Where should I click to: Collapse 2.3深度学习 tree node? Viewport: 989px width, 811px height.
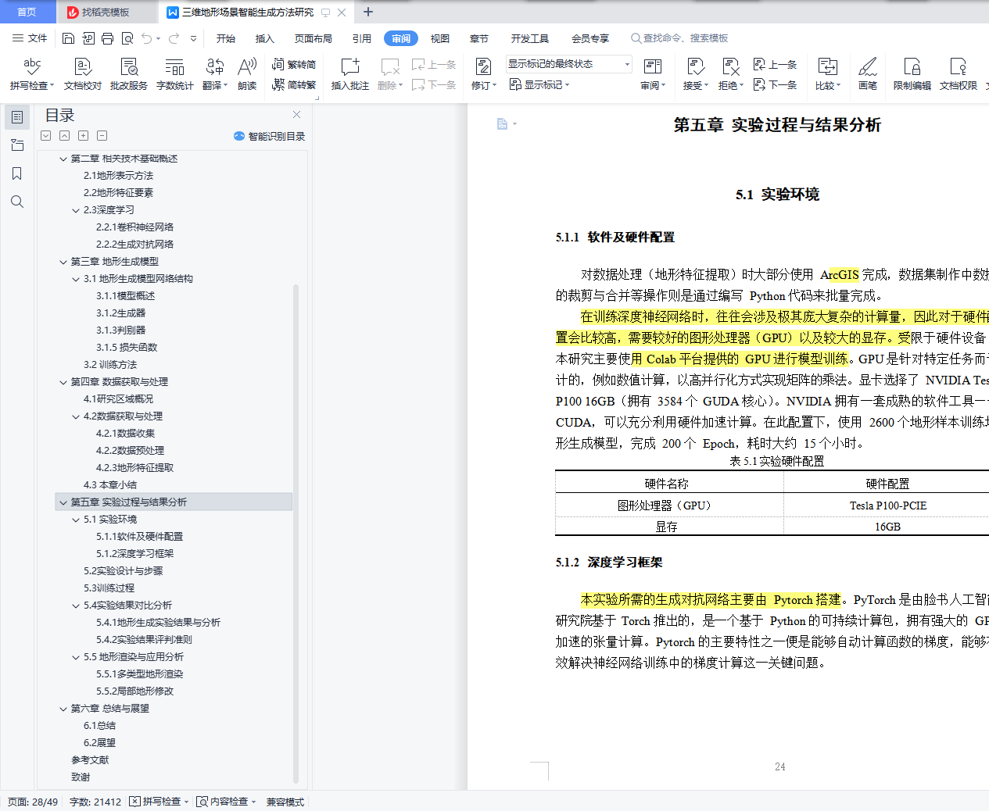(77, 210)
